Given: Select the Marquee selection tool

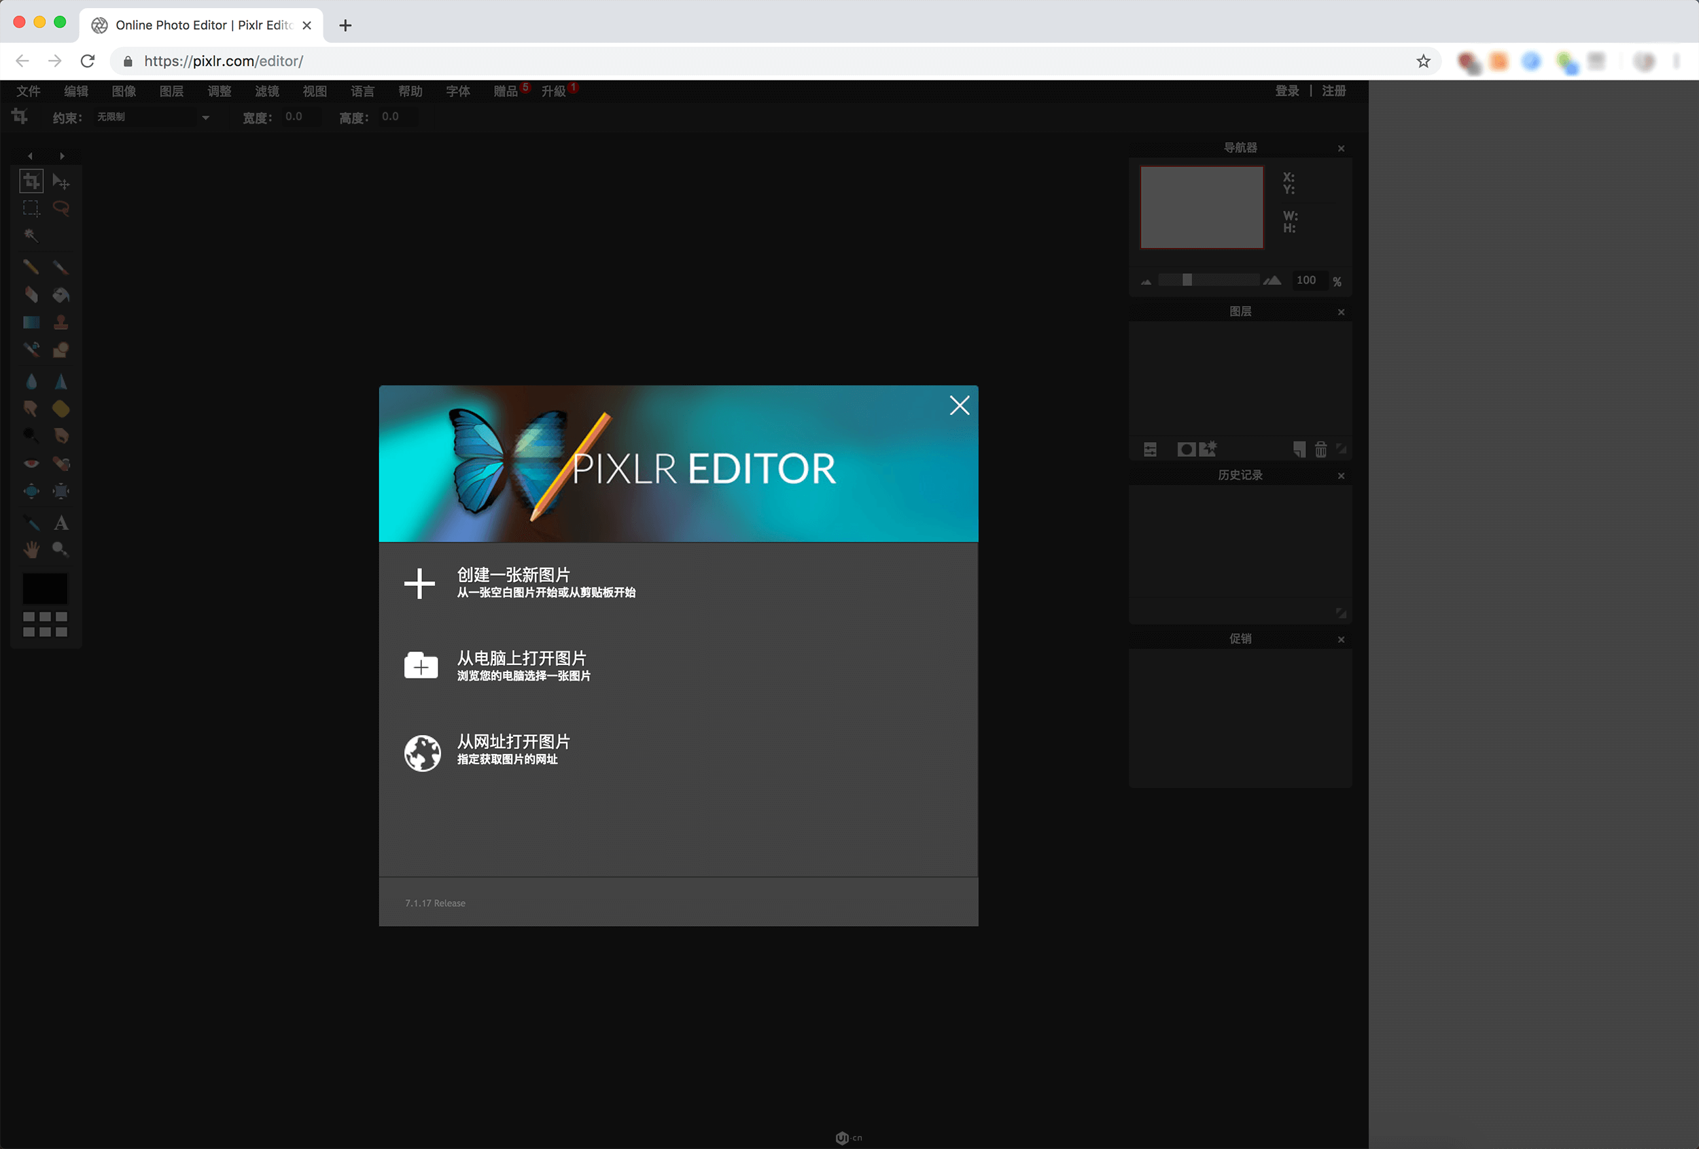Looking at the screenshot, I should click(31, 209).
